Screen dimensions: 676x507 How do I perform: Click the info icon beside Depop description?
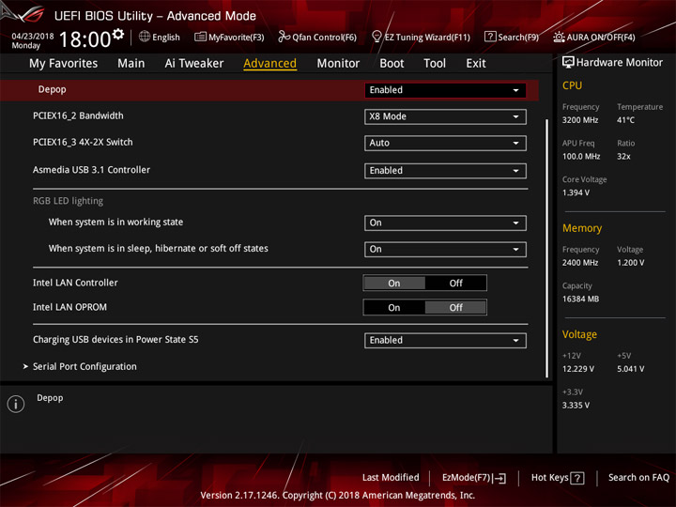click(16, 404)
